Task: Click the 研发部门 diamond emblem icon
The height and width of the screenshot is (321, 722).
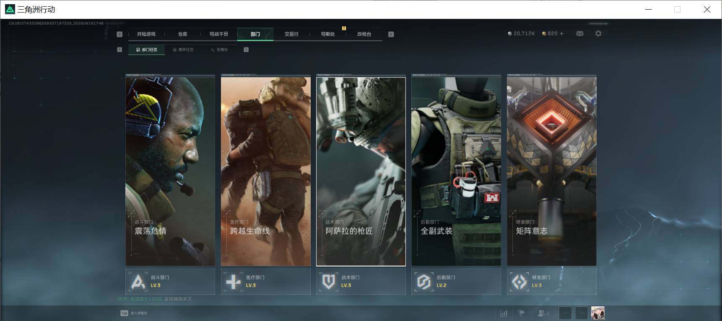Action: (519, 282)
